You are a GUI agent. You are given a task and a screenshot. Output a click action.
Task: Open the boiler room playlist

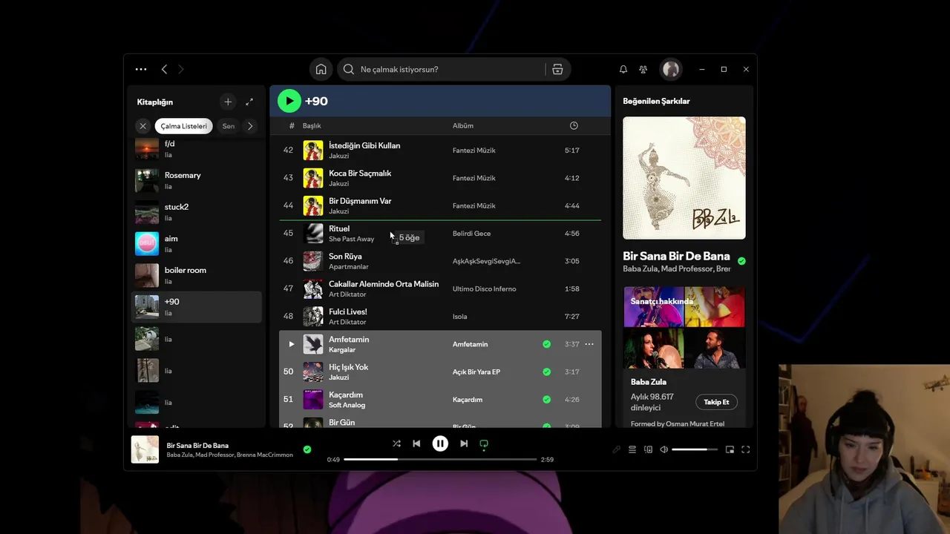(x=197, y=275)
